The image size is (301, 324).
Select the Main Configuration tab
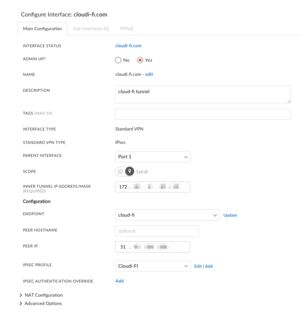42,28
